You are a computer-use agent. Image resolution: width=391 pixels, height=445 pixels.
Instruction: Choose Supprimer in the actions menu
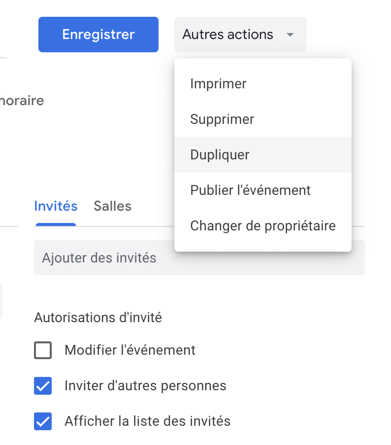point(222,119)
